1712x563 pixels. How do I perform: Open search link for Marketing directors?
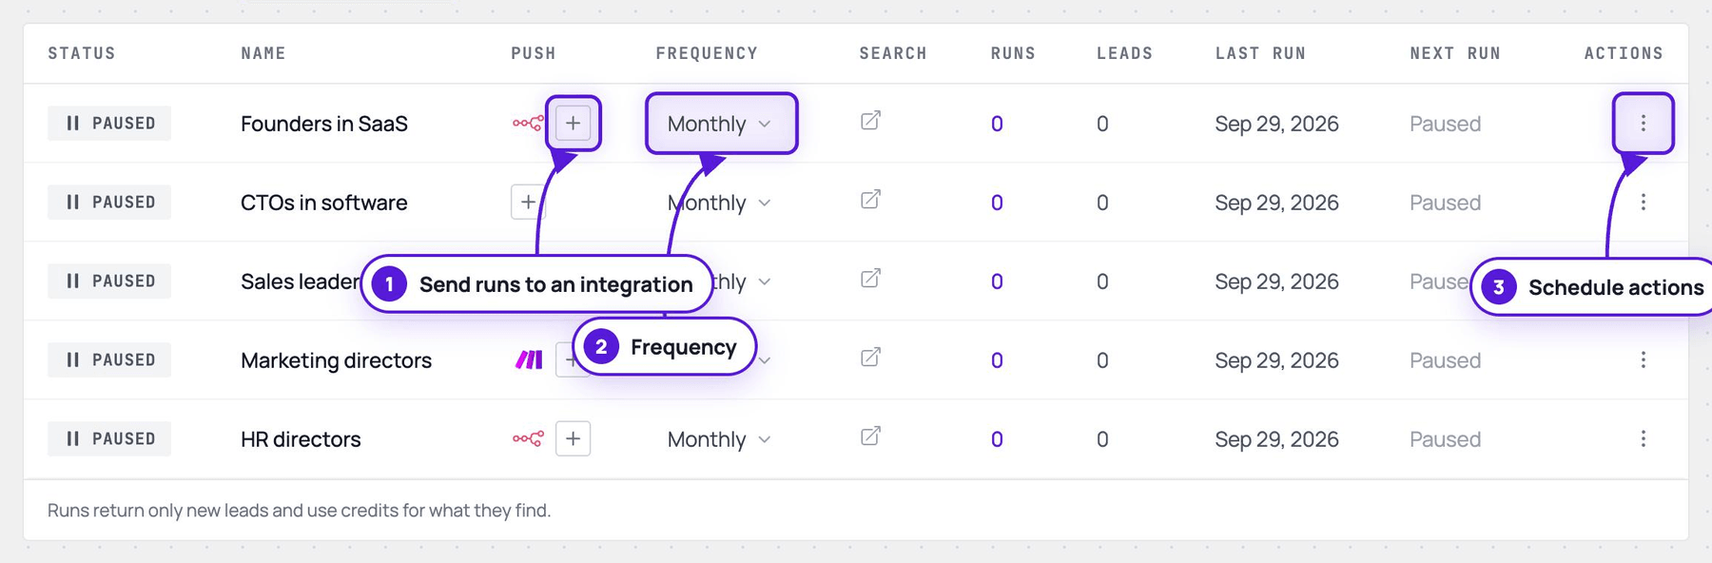(x=870, y=358)
